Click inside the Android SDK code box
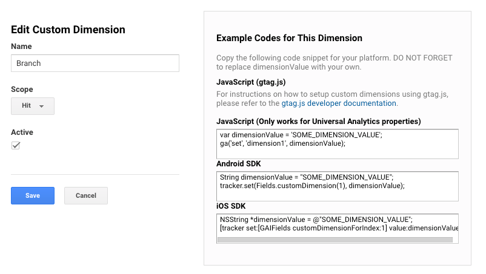This screenshot has width=486, height=274. 336,186
